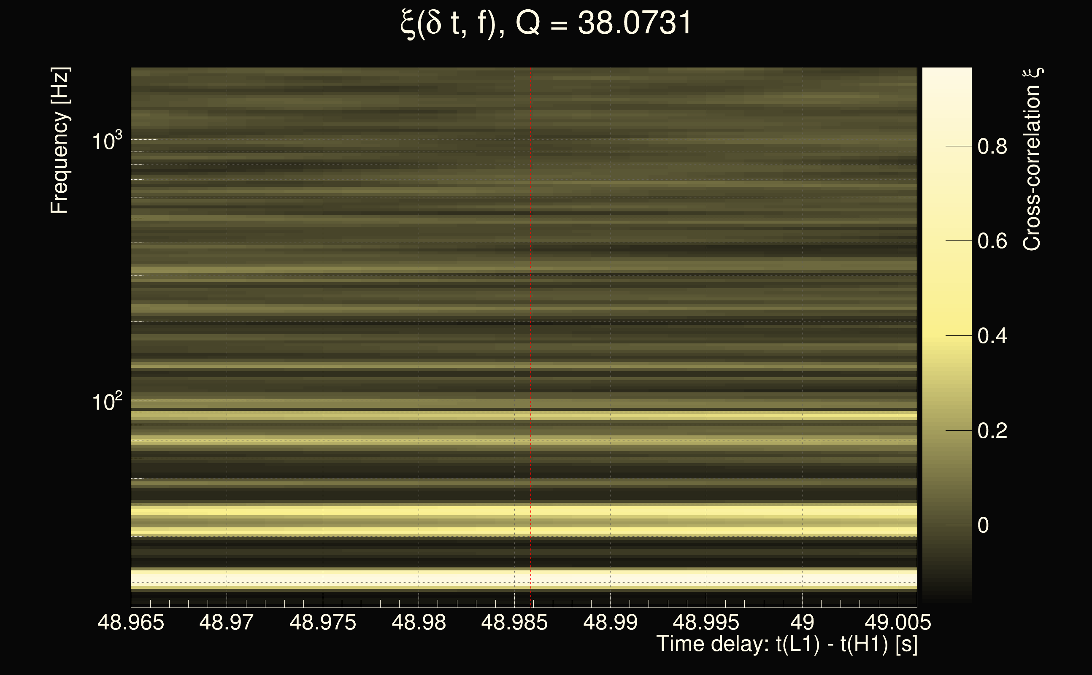
Task: Click the 0 tick label on the colorbar
Action: point(983,526)
